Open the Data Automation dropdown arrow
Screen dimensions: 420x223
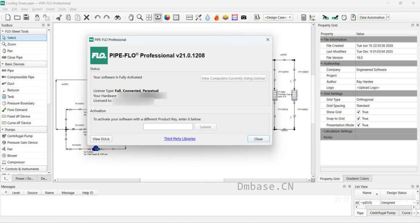point(388,17)
